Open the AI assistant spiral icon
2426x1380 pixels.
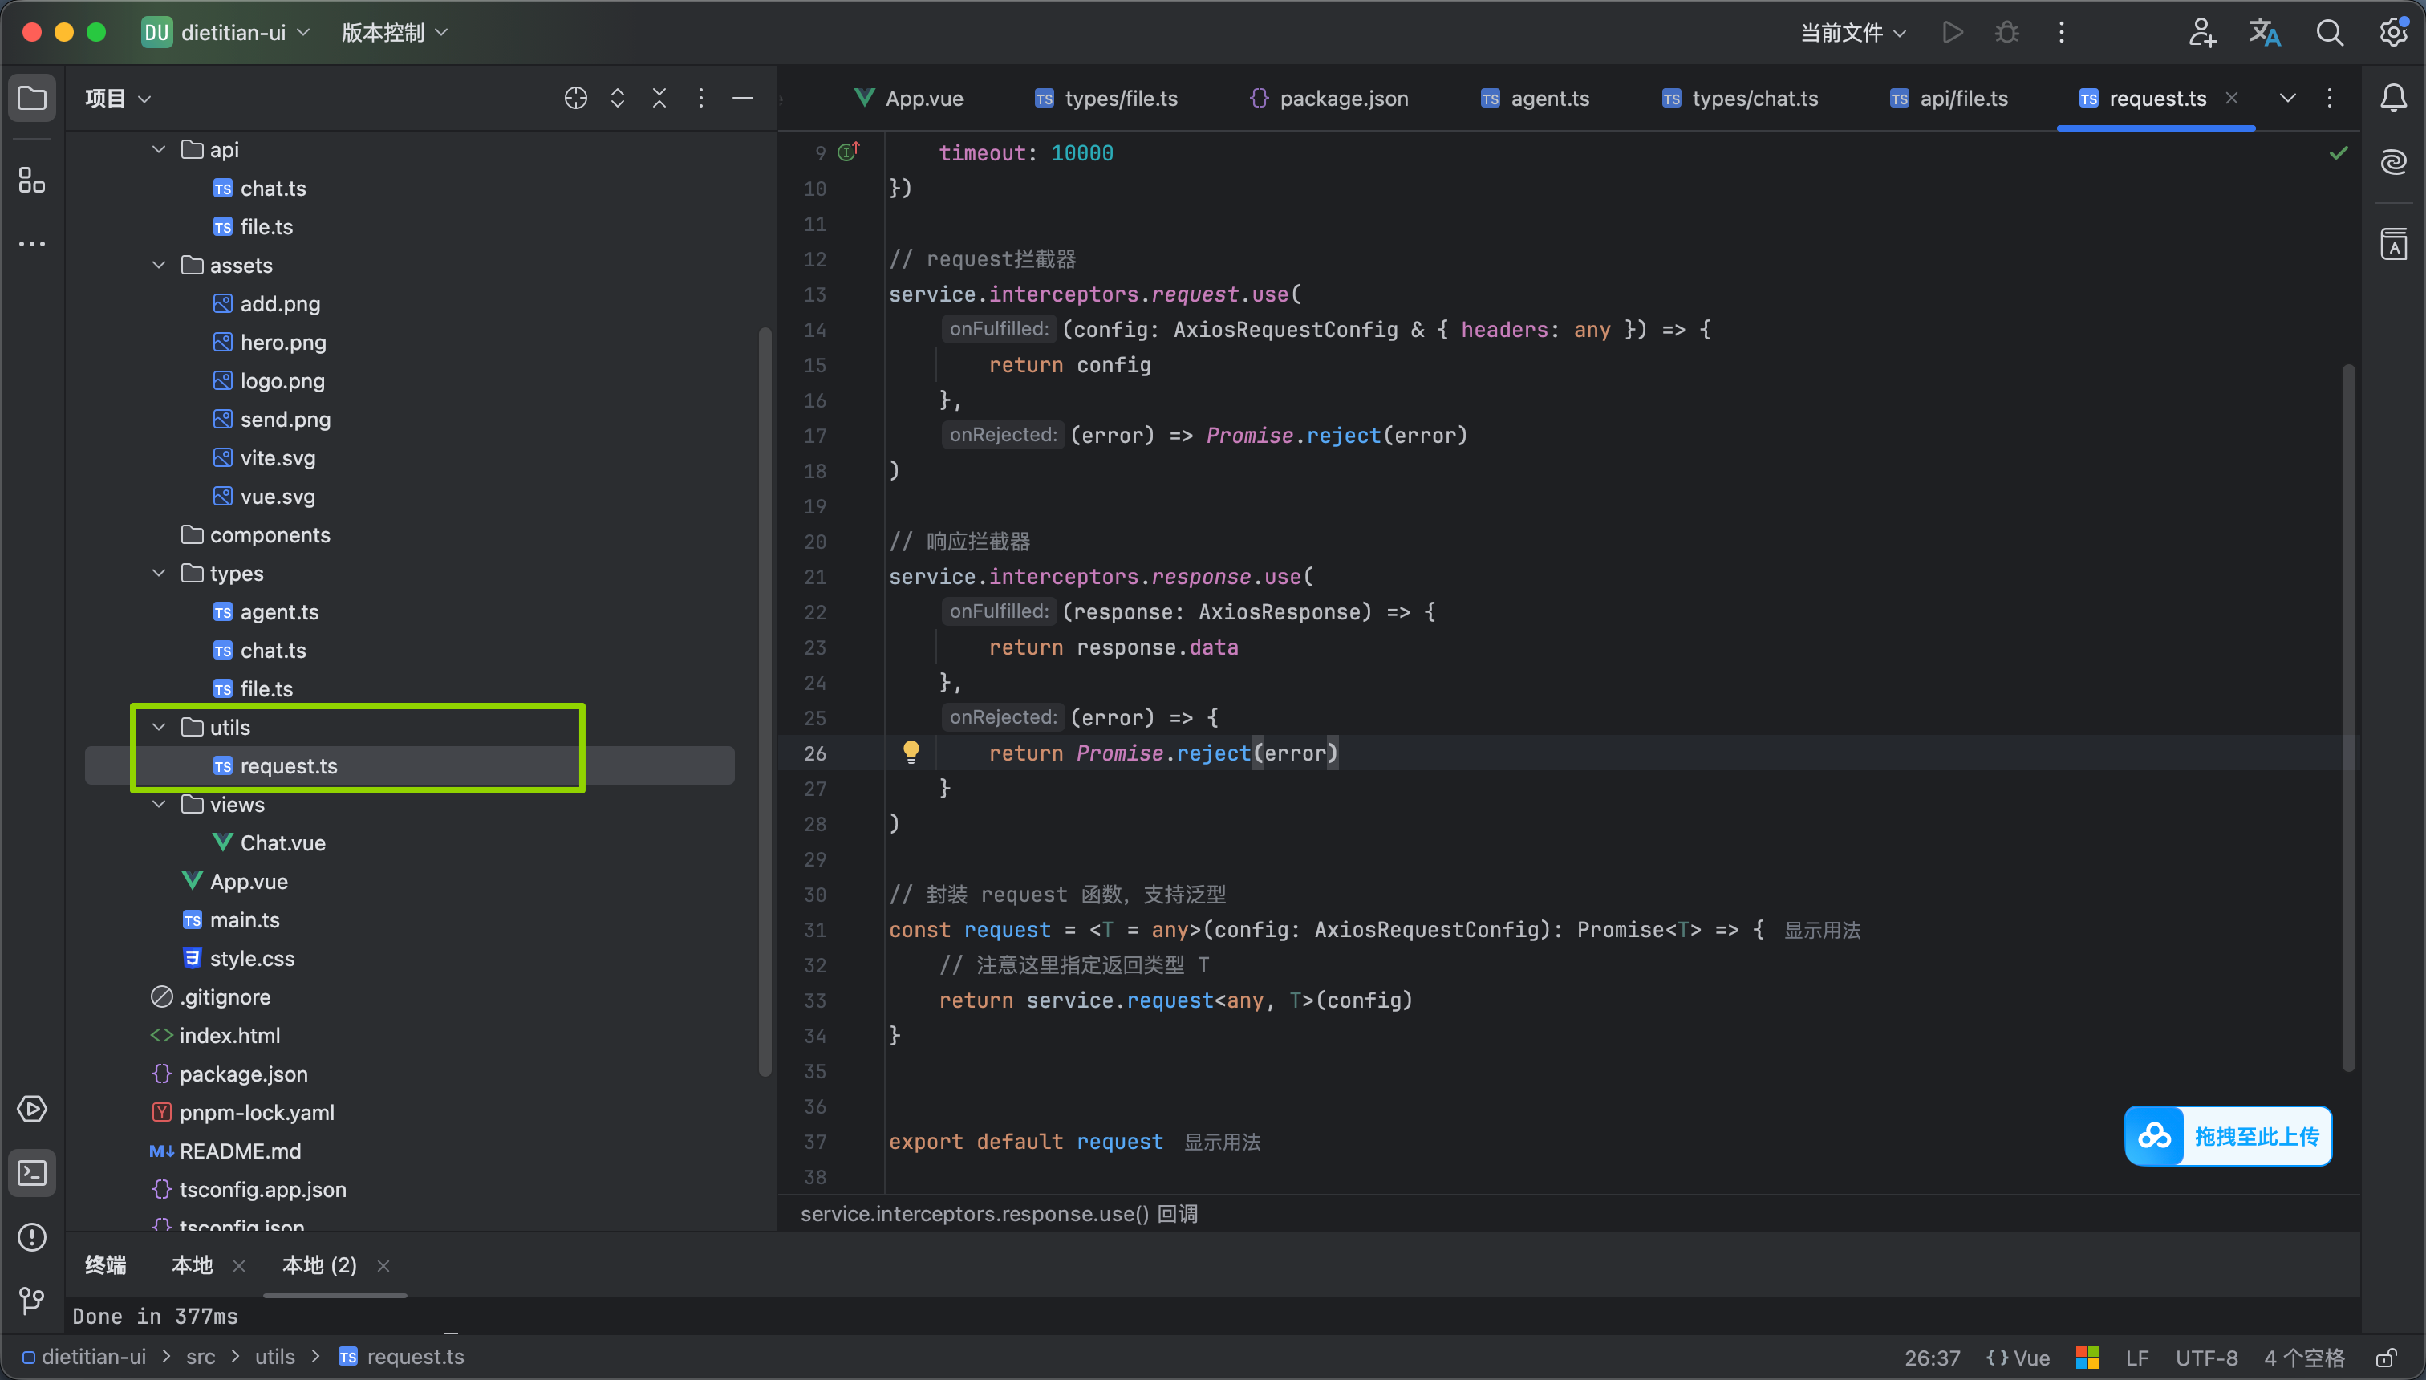click(2394, 162)
